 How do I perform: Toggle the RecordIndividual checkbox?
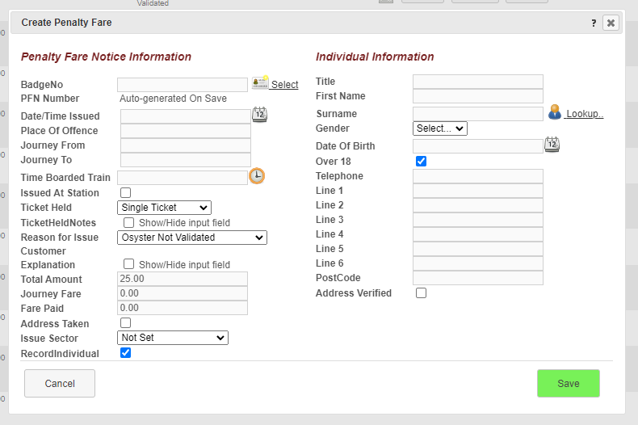(x=125, y=353)
